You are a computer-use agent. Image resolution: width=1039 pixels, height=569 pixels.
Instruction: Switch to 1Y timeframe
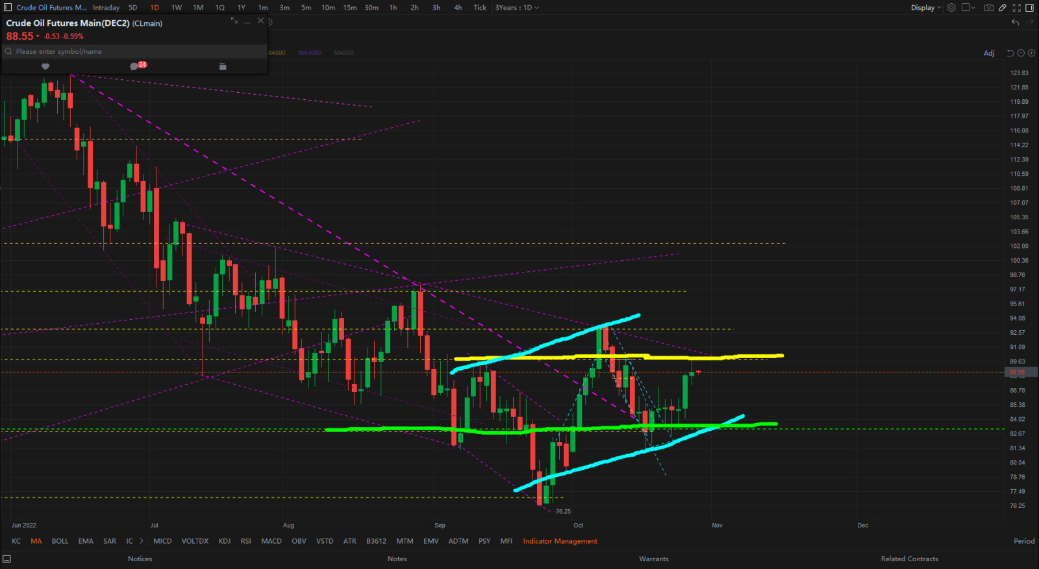(242, 8)
